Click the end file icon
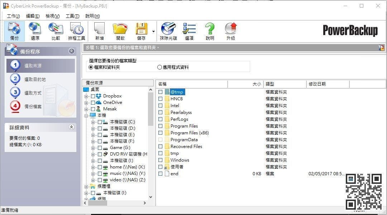Screen dimensions: 387x215 pos(167,173)
